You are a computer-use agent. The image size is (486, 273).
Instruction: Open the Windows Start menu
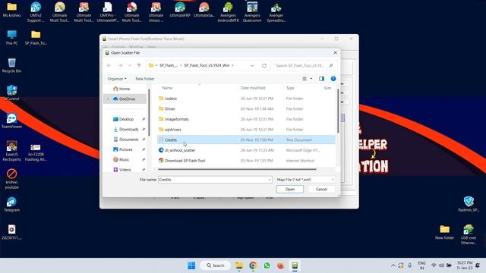pos(191,265)
